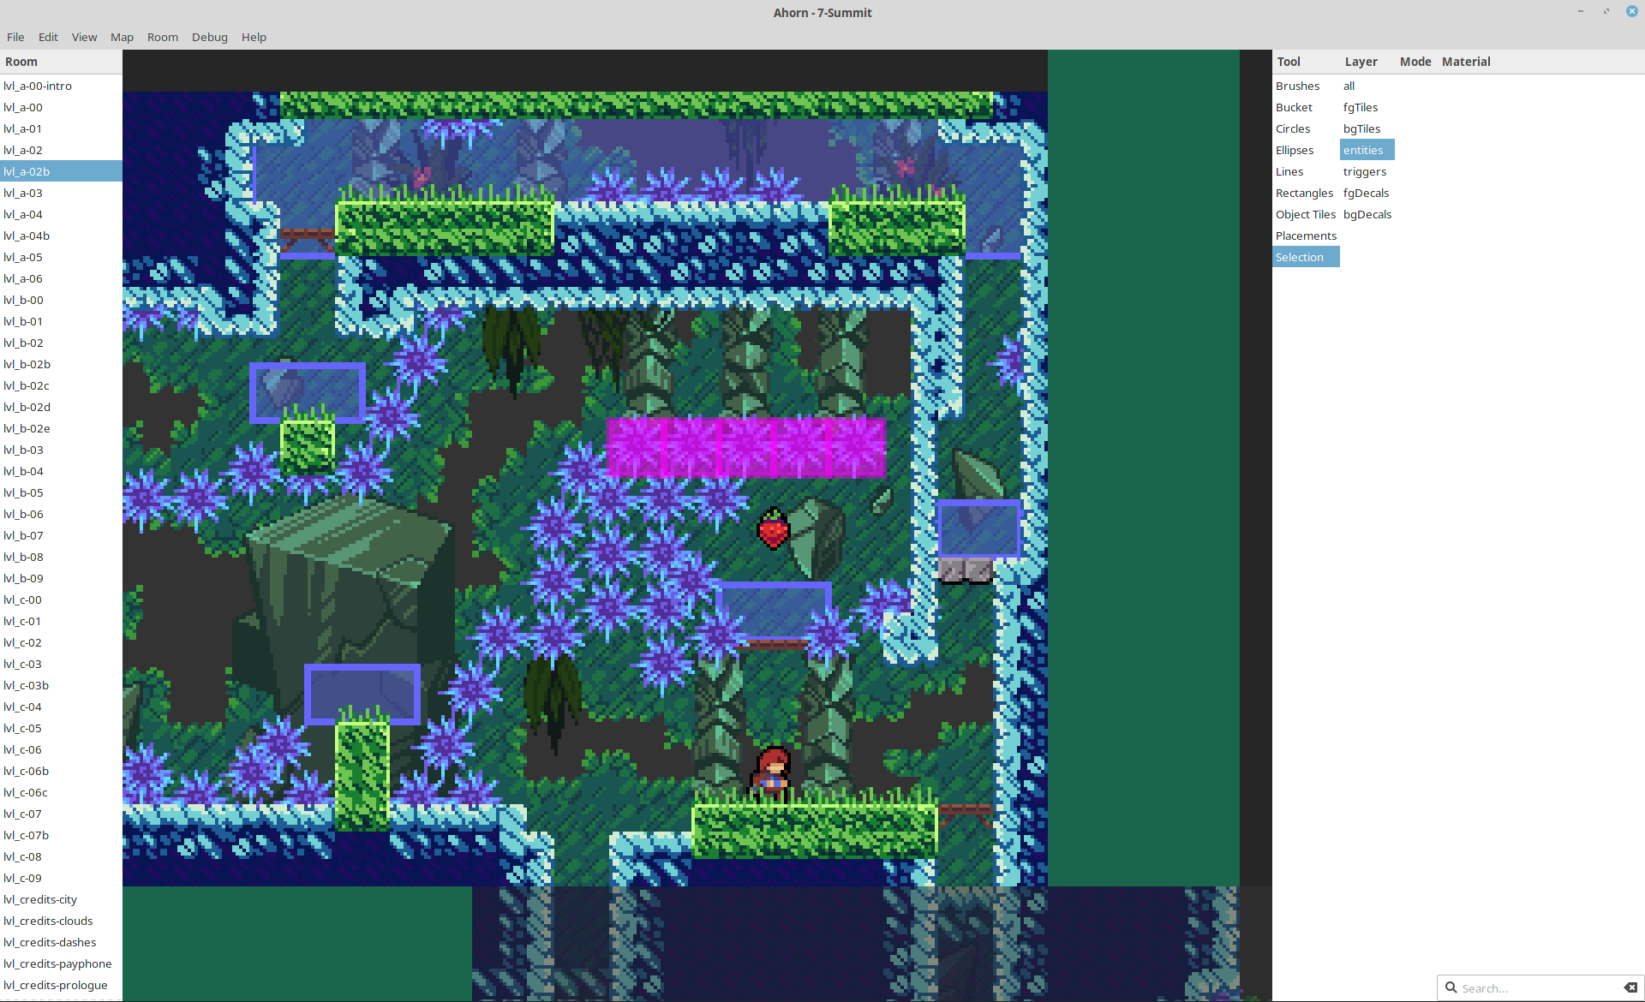The height and width of the screenshot is (1002, 1645).
Task: Open the Debug menu
Action: (x=209, y=37)
